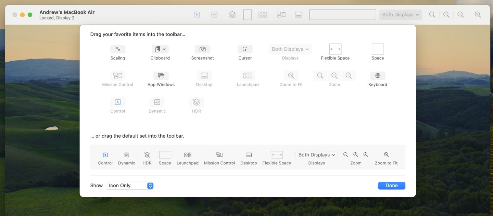Open the Both Displays dropdown in the top toolbar

pos(401,15)
